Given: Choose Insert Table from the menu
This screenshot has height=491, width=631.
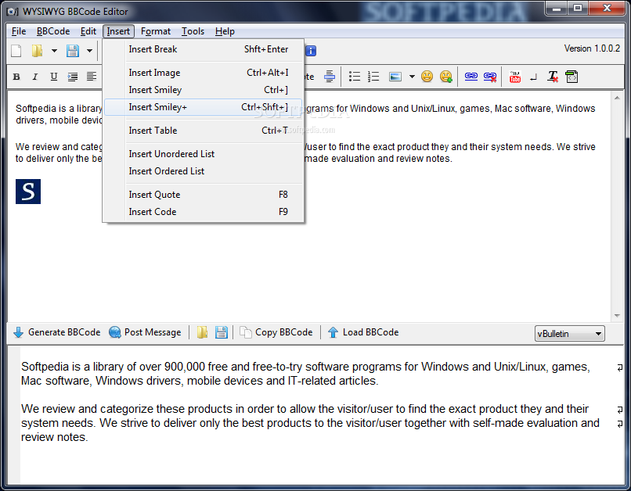Looking at the screenshot, I should click(x=204, y=131).
